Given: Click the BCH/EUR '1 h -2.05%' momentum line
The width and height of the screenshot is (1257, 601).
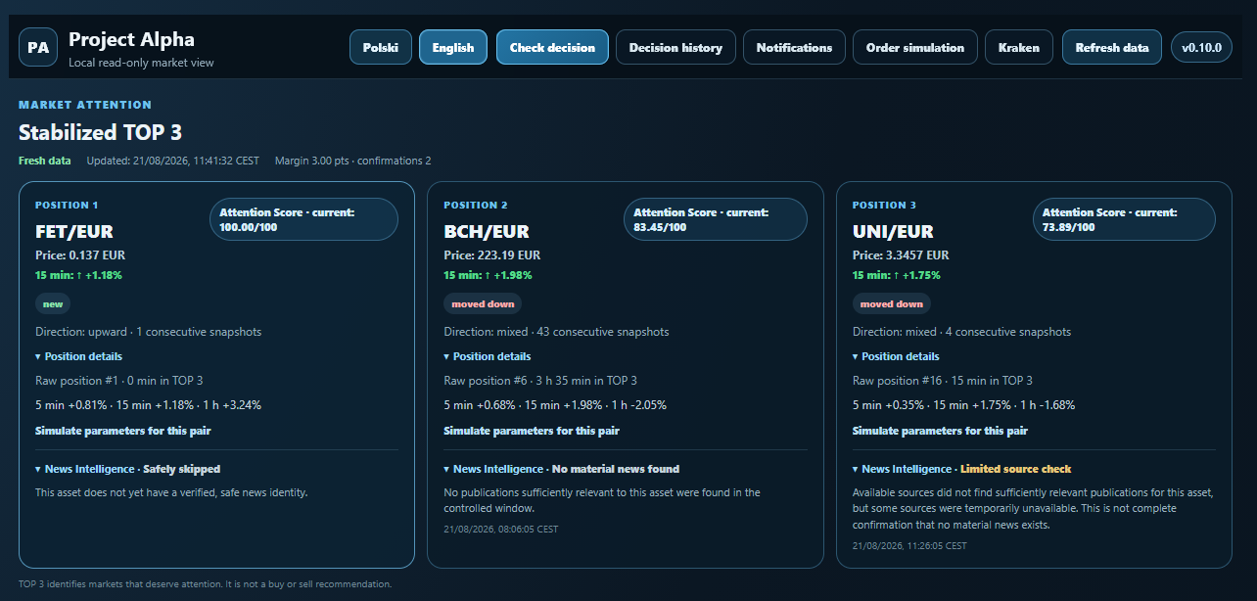Looking at the screenshot, I should [555, 405].
